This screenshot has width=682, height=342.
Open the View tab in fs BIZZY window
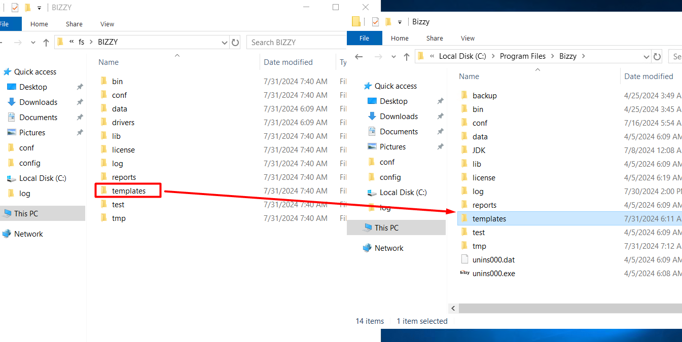[x=107, y=24]
